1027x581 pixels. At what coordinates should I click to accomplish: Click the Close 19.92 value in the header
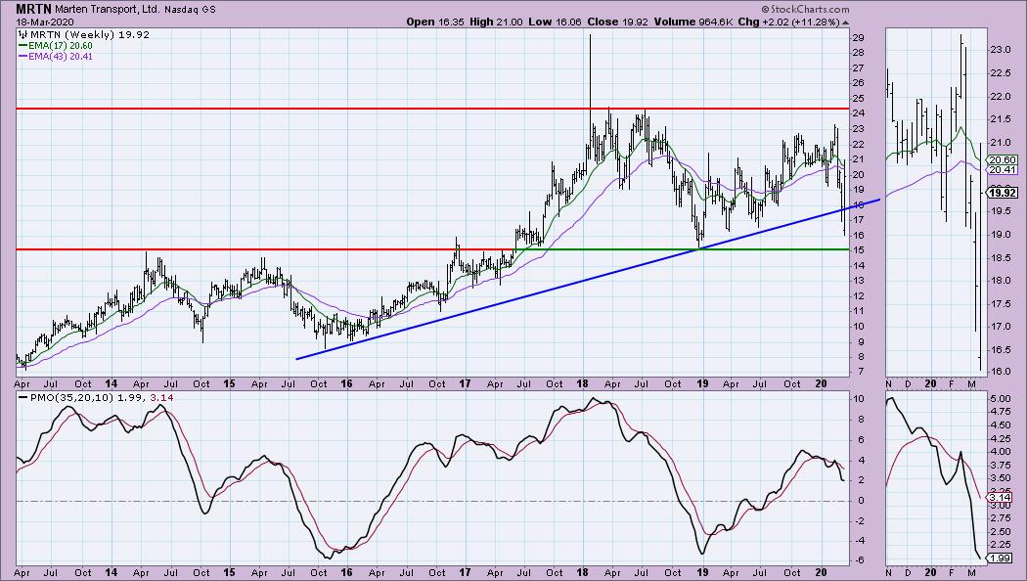tap(617, 22)
